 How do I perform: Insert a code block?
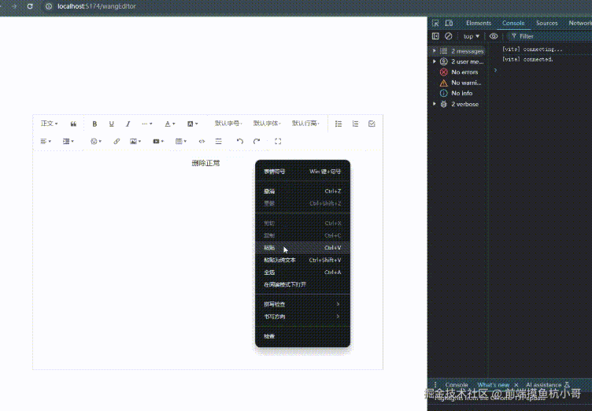[202, 141]
